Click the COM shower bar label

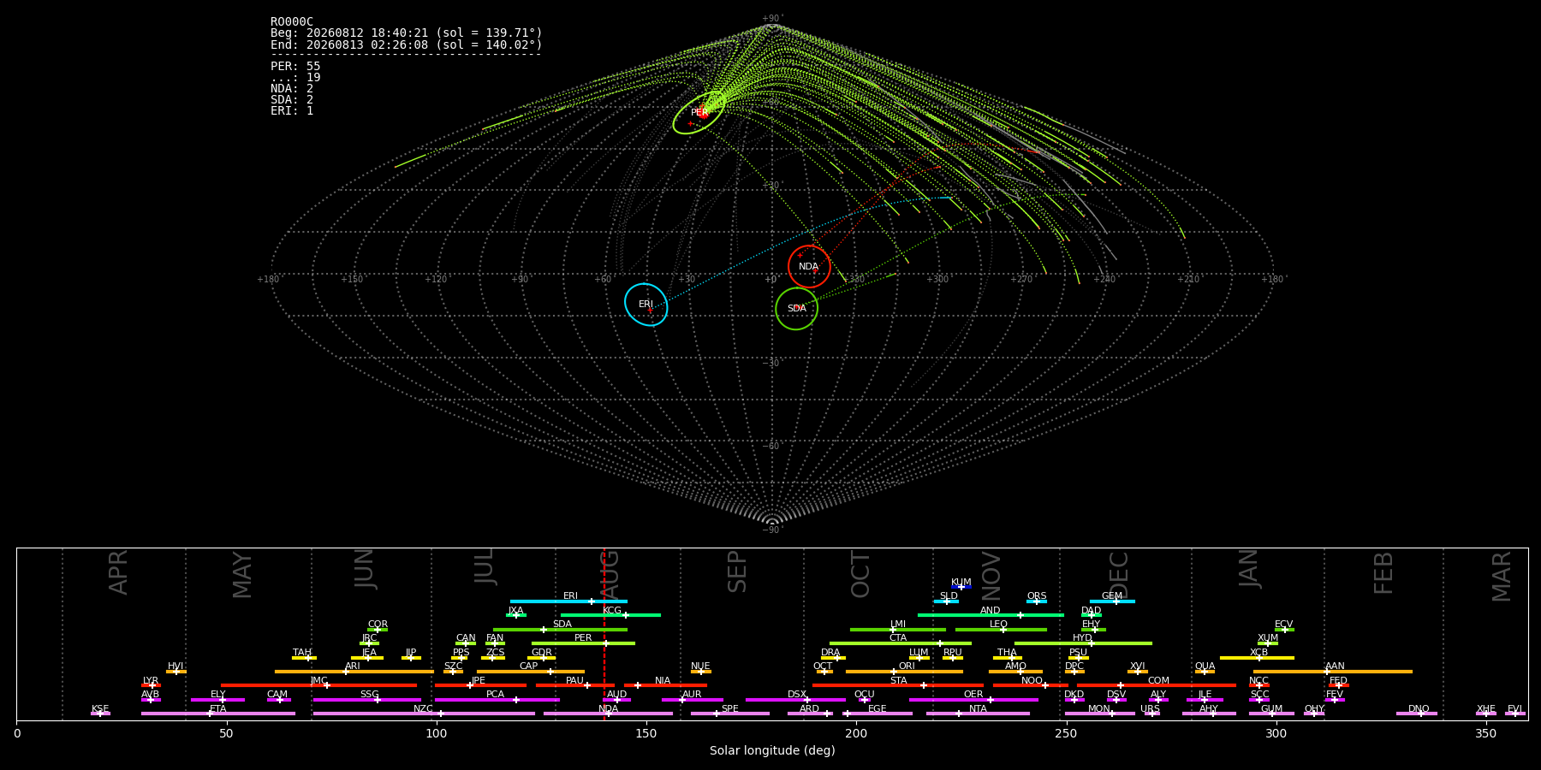(x=1158, y=681)
